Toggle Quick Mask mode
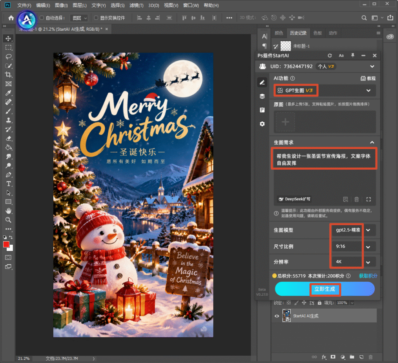This screenshot has width=398, height=363. pyautogui.click(x=9, y=257)
